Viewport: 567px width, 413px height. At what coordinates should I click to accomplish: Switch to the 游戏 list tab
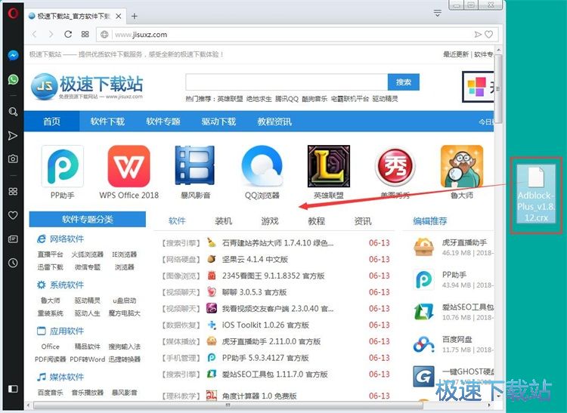[270, 221]
